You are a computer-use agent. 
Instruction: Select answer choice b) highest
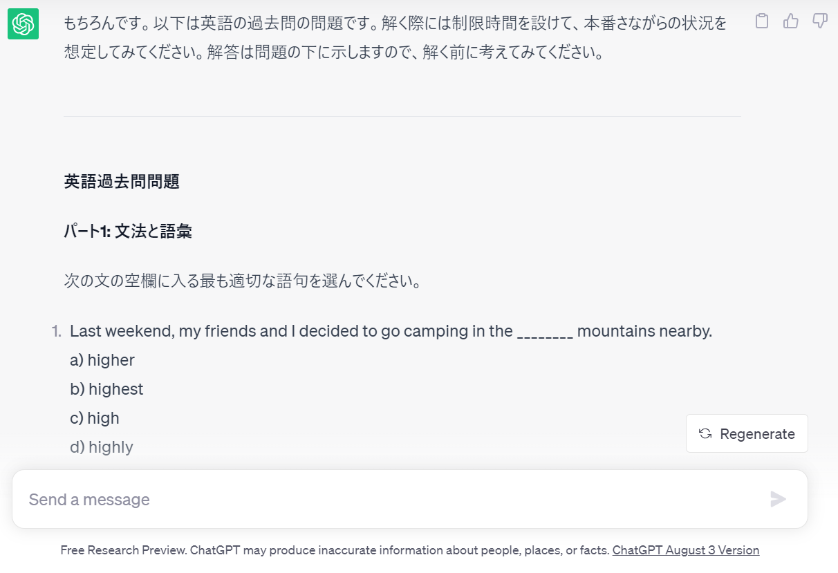[x=106, y=389]
